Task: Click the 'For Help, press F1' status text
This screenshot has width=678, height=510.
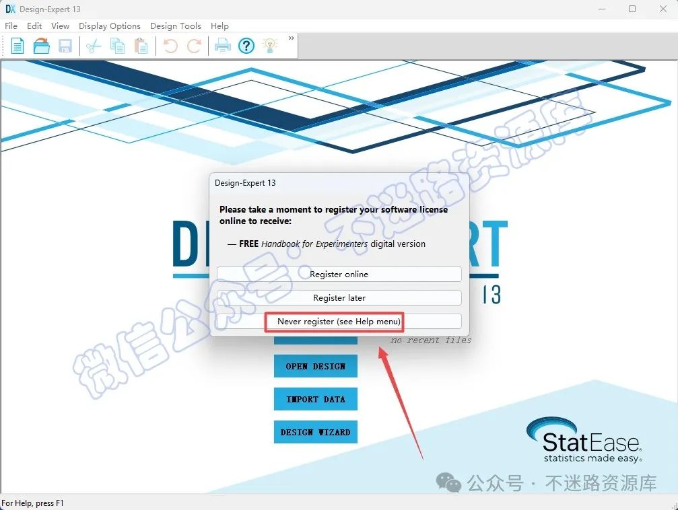Action: [32, 503]
